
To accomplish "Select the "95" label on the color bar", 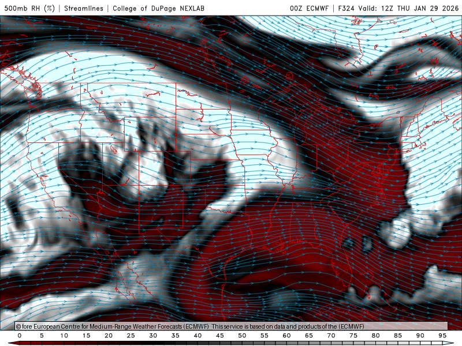I will (x=442, y=336).
